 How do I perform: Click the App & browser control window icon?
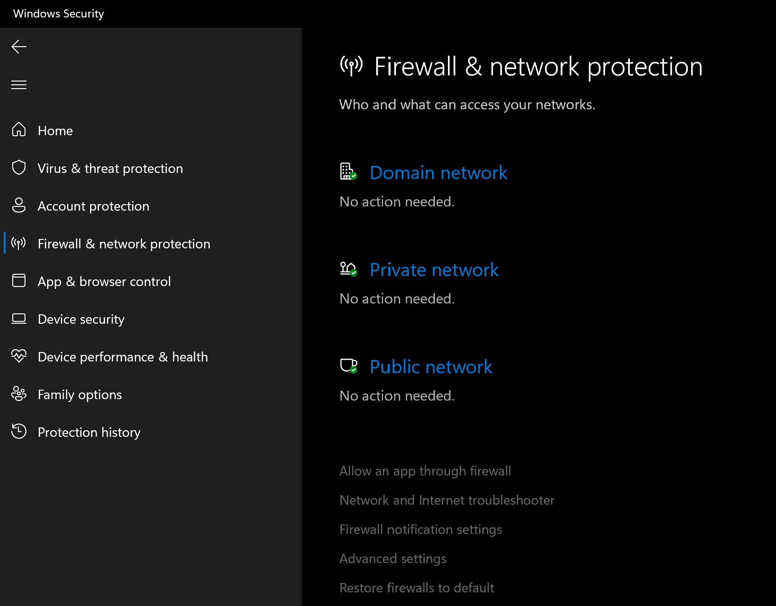[x=19, y=280]
